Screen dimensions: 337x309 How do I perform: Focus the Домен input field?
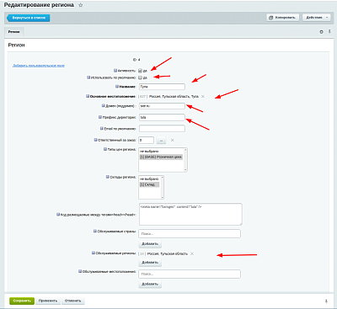coord(162,106)
